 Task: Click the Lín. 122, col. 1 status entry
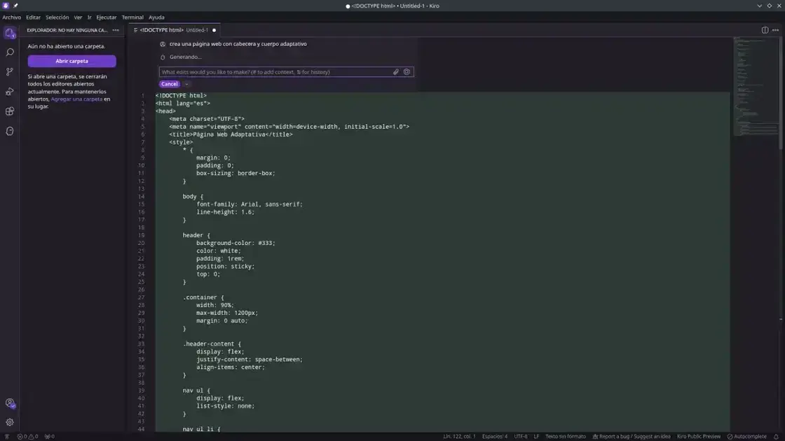459,437
